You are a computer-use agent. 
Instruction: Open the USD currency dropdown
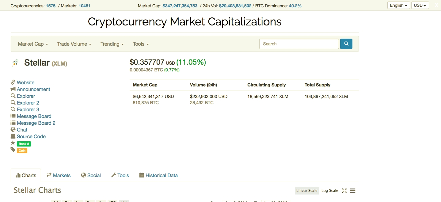[420, 6]
